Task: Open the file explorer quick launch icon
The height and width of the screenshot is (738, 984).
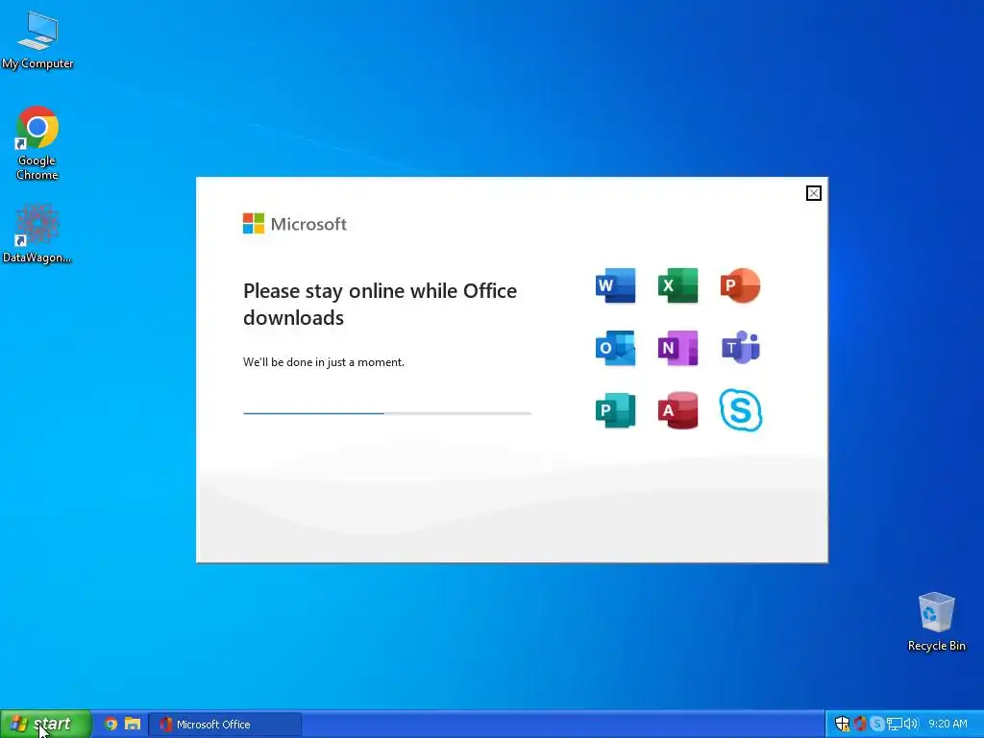Action: tap(133, 724)
